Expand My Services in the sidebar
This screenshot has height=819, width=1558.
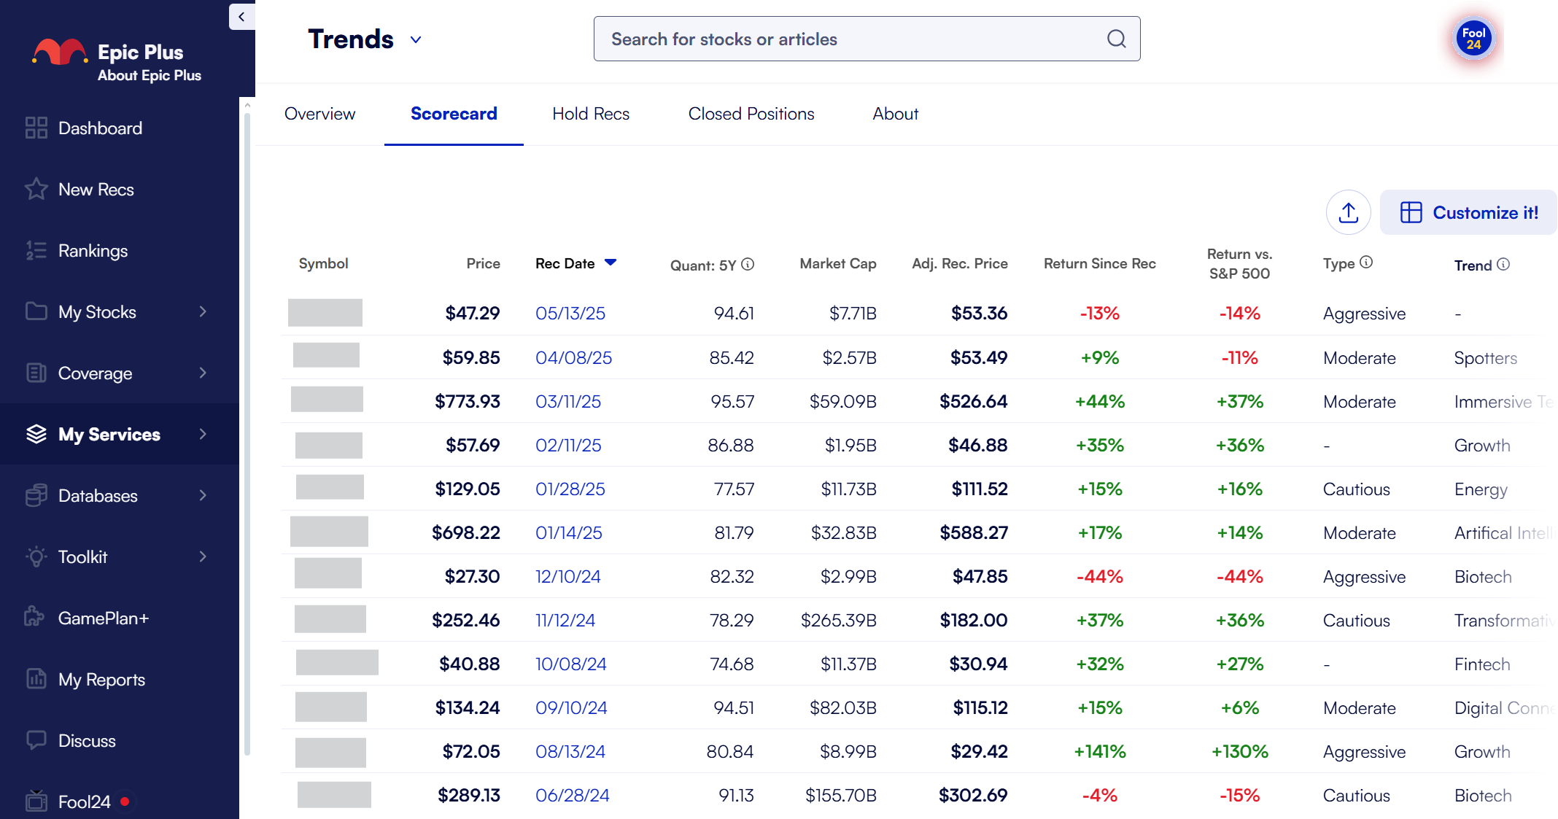tap(108, 434)
